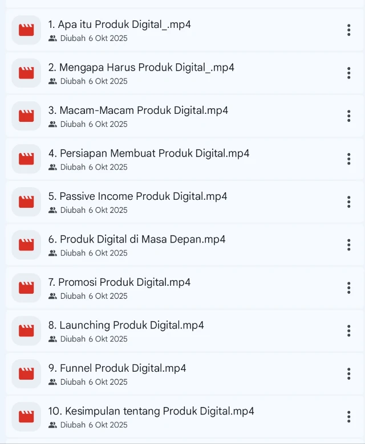Click Diubah 6 Okt 2025 under 4. Persiapan Membuat
The height and width of the screenshot is (444, 365).
(94, 167)
